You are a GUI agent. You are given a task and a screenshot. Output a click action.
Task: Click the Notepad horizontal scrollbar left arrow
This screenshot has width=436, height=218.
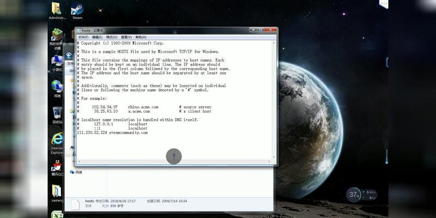pyautogui.click(x=79, y=161)
